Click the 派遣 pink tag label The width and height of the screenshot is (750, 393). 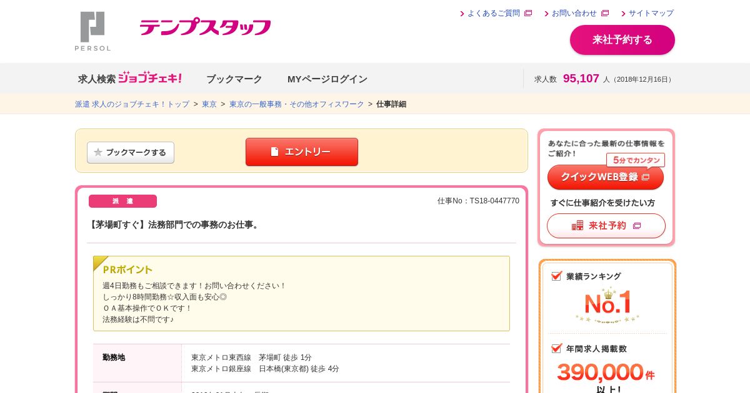point(122,201)
